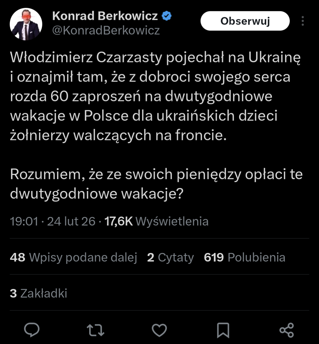Click the blue verified badge
319x344 pixels.
[167, 16]
